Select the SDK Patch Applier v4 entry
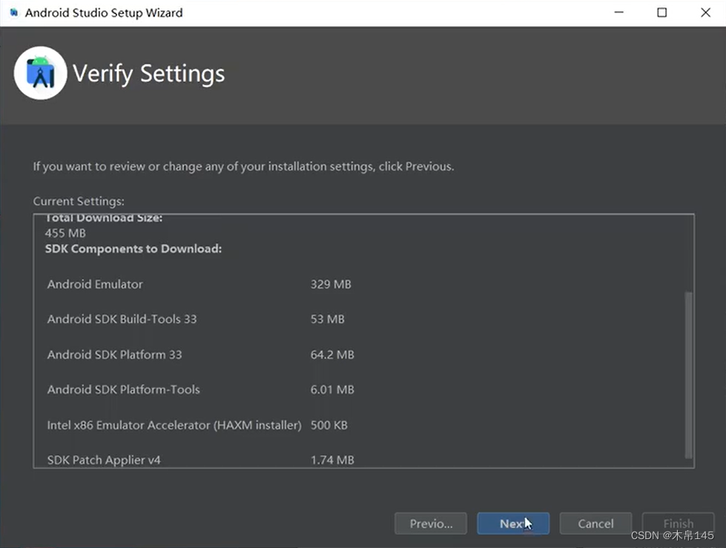The width and height of the screenshot is (726, 548). 104,460
